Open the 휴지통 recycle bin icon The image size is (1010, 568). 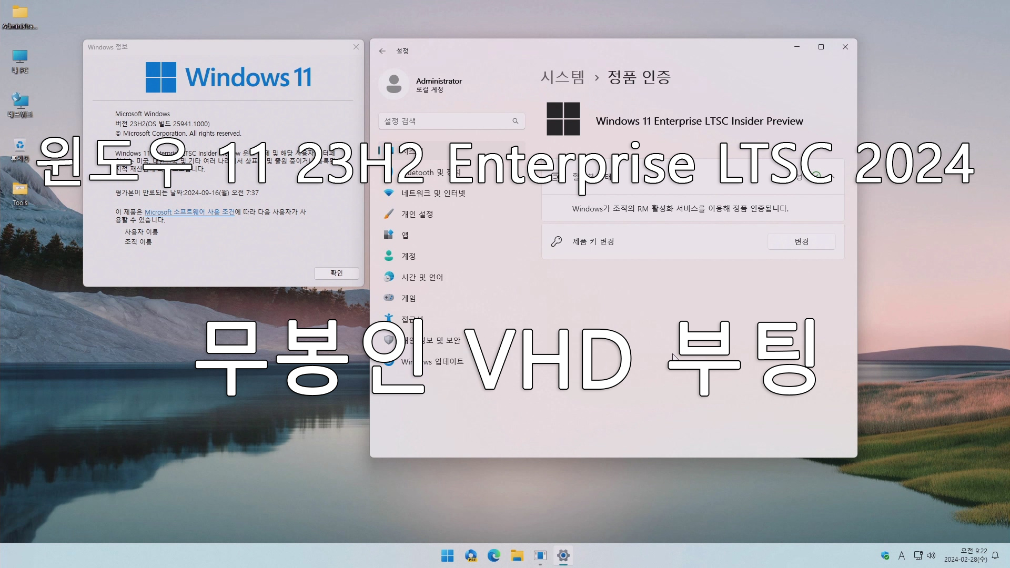tap(19, 150)
